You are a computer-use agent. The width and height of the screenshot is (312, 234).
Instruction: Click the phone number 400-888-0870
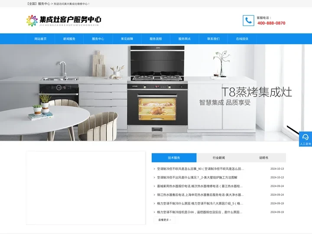tap(271, 23)
